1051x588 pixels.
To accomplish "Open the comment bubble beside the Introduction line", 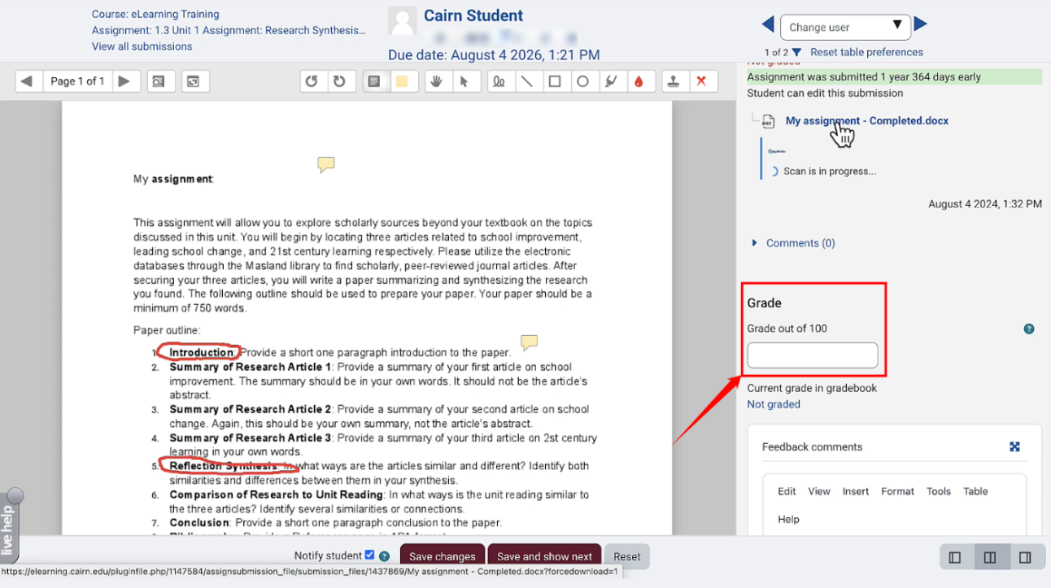I will (529, 342).
